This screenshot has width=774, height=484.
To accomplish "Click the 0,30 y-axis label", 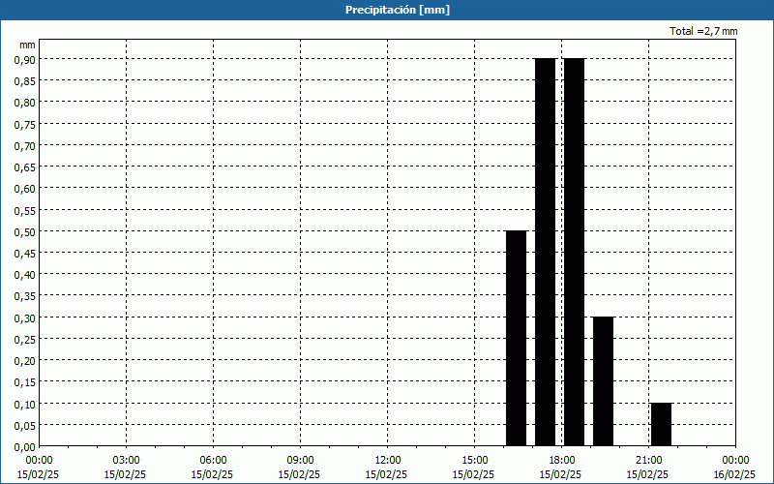I will [25, 318].
